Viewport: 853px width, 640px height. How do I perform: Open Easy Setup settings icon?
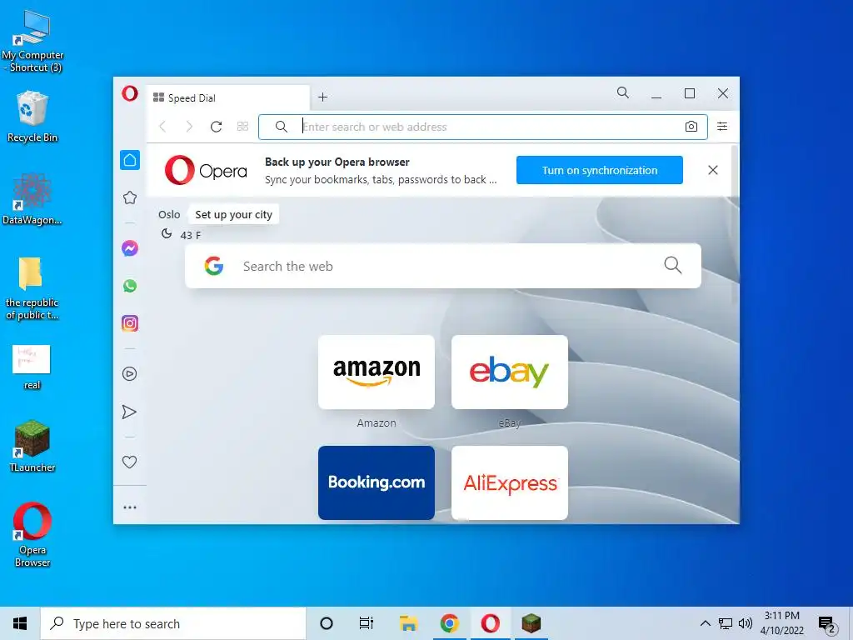[722, 127]
